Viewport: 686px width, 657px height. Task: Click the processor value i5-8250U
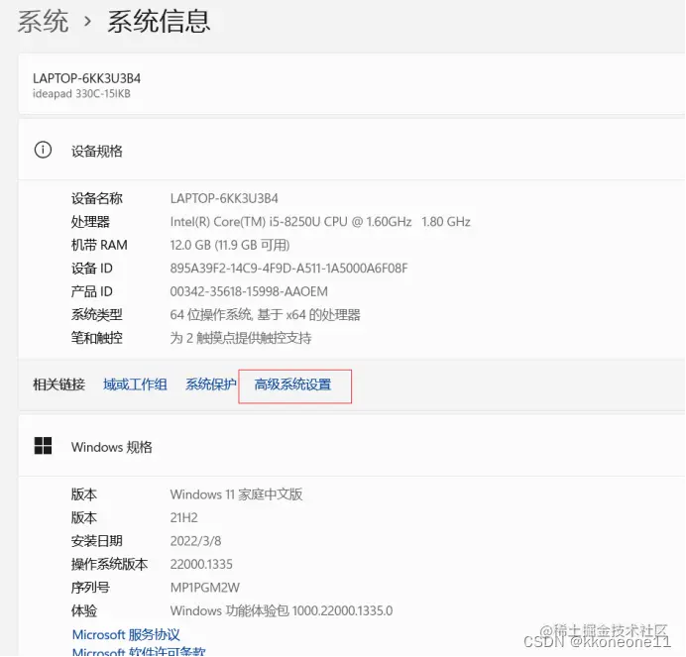(320, 222)
